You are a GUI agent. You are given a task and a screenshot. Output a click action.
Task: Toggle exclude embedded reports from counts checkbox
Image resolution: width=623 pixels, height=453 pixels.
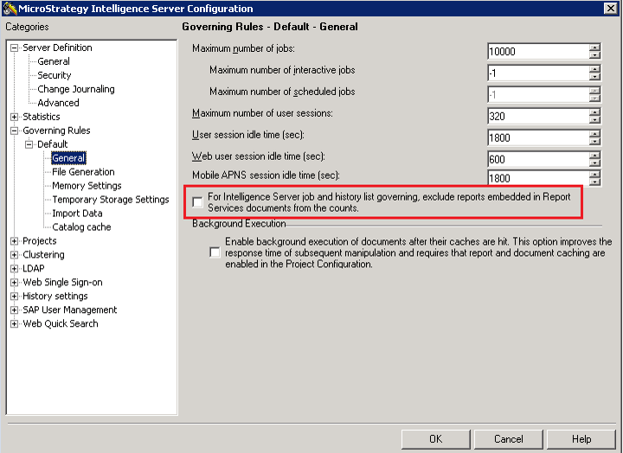click(x=197, y=202)
